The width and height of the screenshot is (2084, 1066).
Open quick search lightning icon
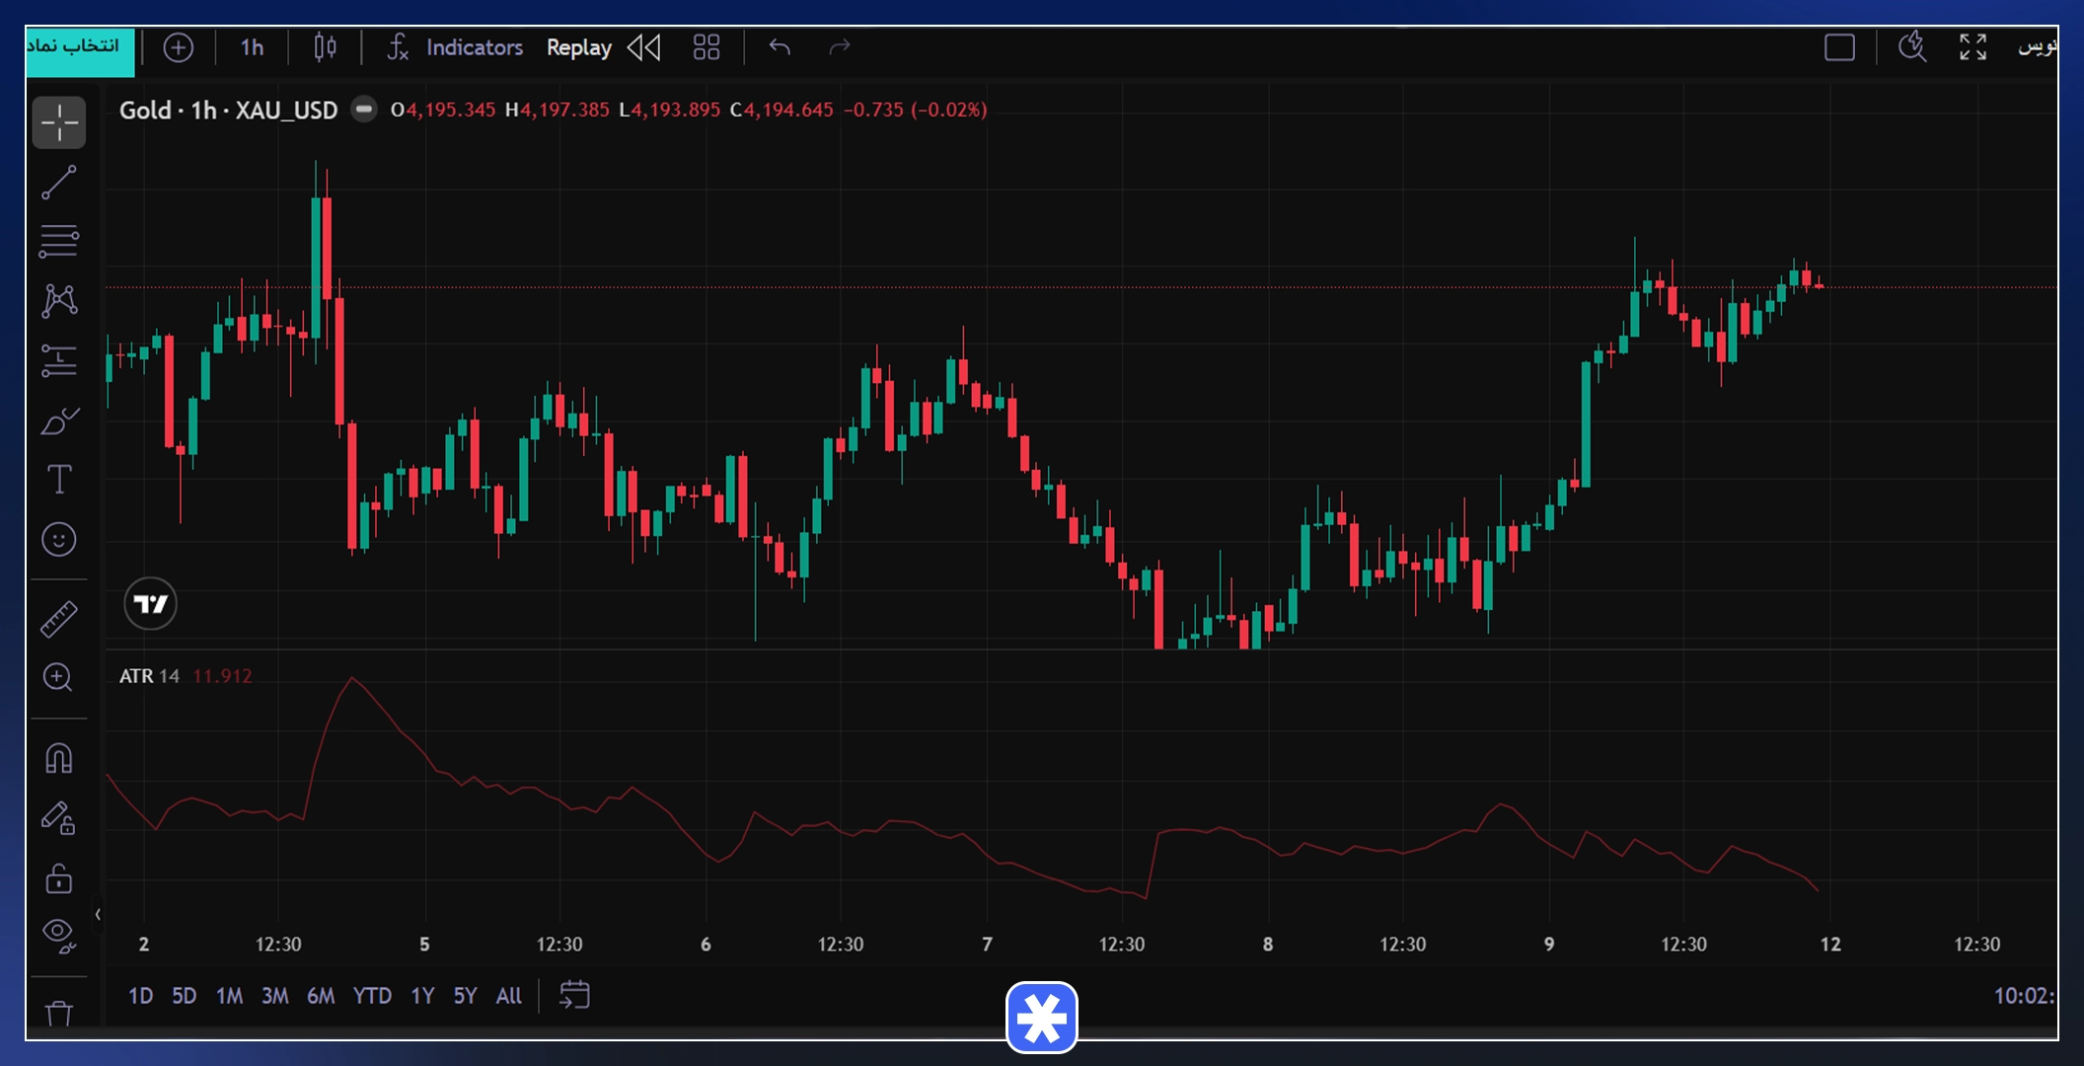pyautogui.click(x=1912, y=47)
